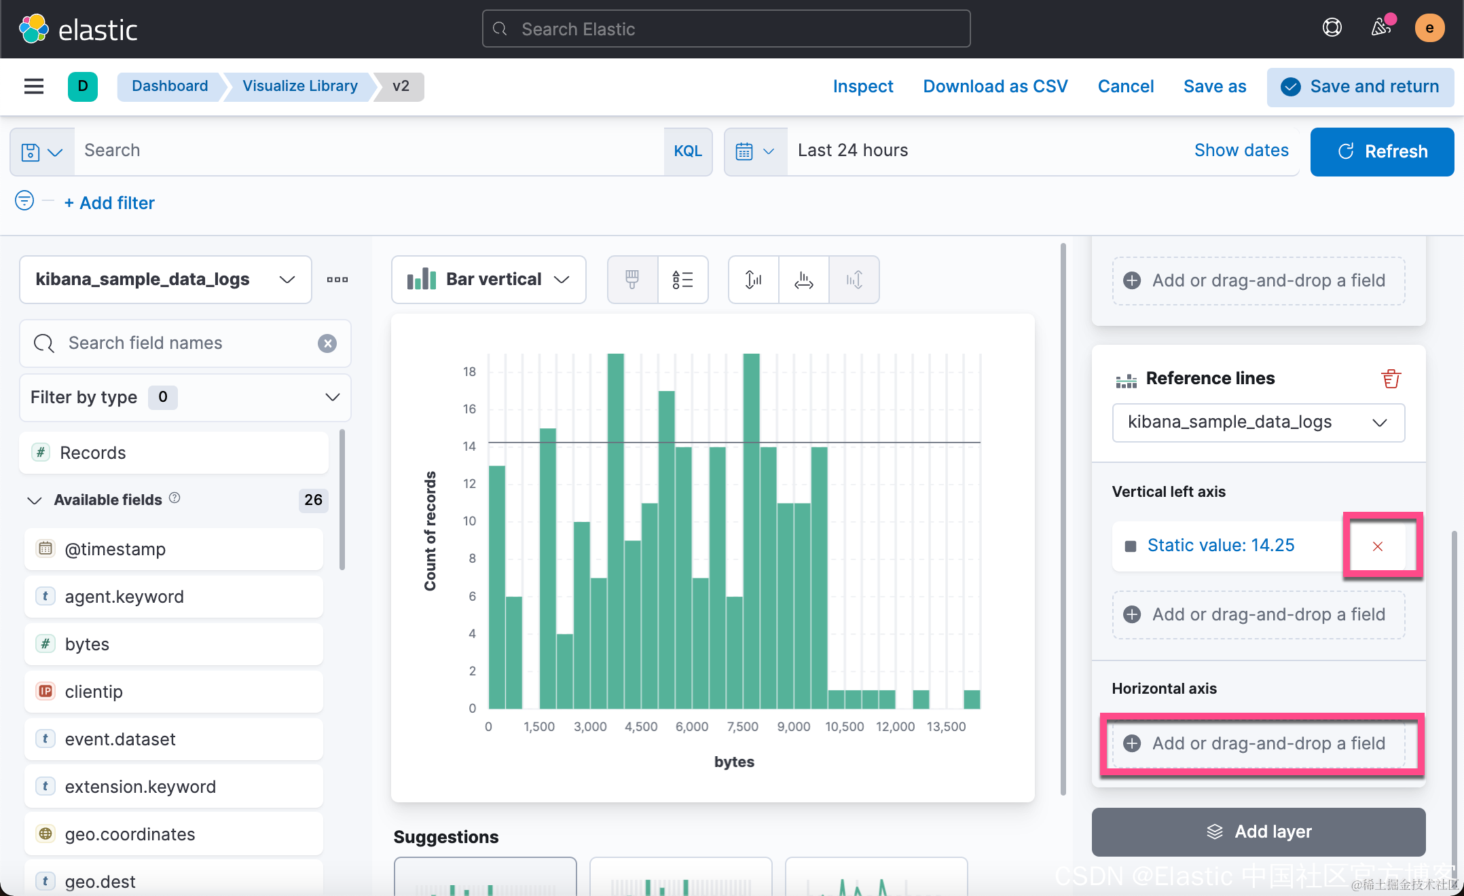The image size is (1464, 896).
Task: Open the left axis settings icon
Action: [753, 280]
